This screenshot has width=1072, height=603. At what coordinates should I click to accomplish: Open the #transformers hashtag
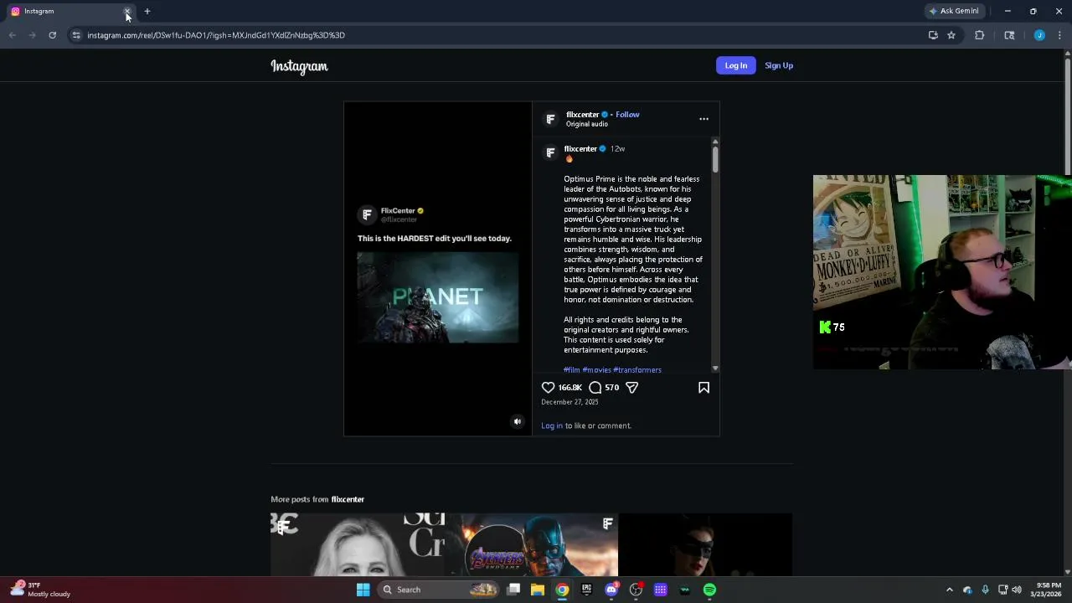pyautogui.click(x=637, y=369)
